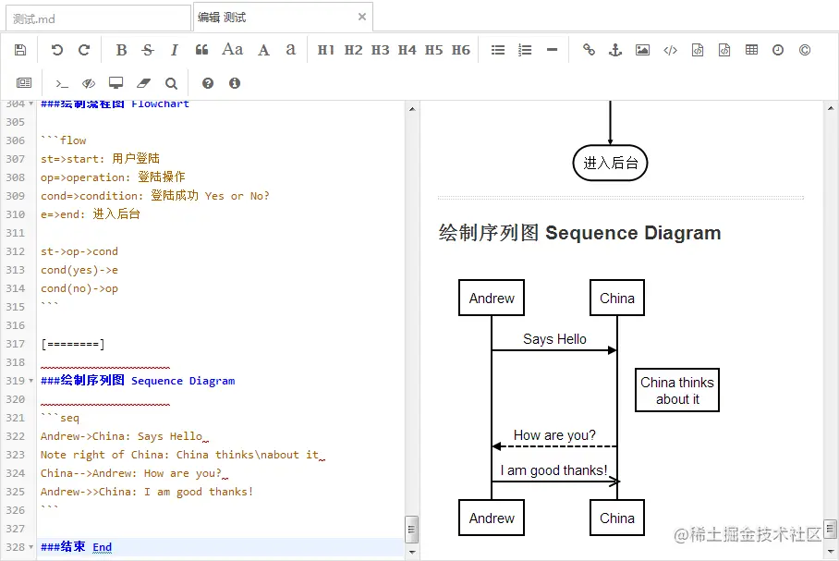
Task: Collapse fold arrow at line 328
Action: pyautogui.click(x=31, y=547)
